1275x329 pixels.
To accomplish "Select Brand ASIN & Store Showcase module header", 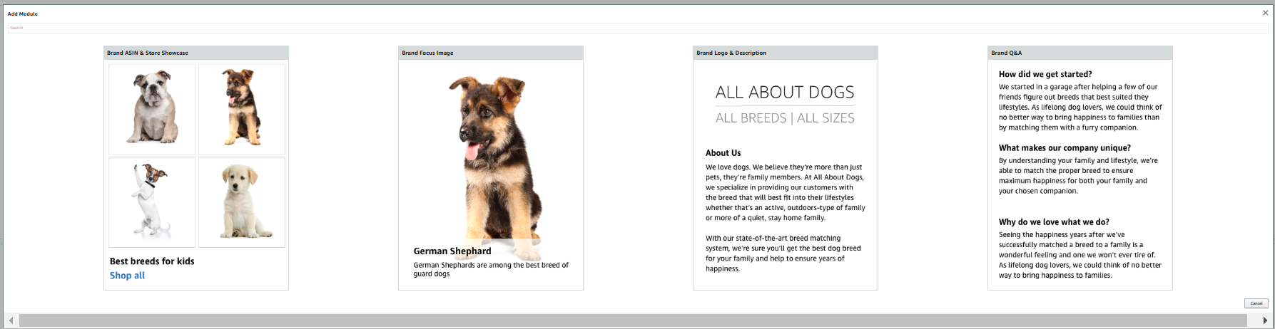I will coord(196,53).
